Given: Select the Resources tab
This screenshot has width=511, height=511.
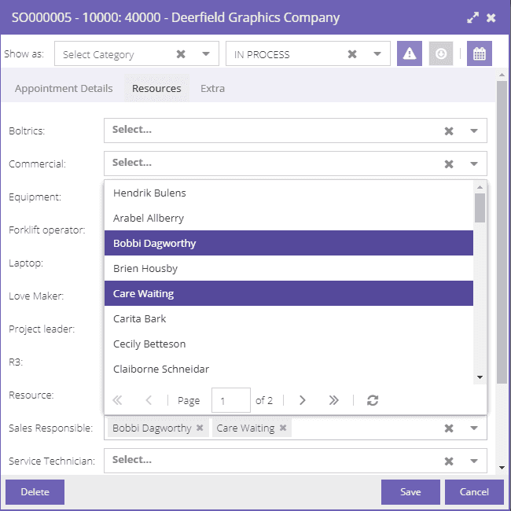Looking at the screenshot, I should point(156,88).
